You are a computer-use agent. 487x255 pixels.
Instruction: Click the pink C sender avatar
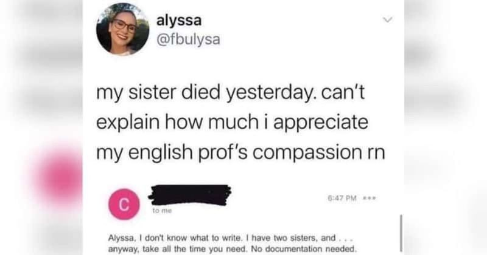coord(124,204)
